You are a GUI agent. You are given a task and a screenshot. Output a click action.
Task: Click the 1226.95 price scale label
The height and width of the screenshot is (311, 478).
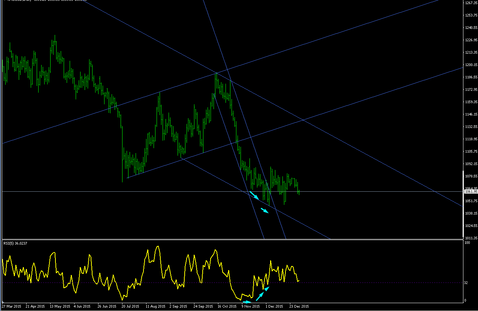pyautogui.click(x=471, y=40)
